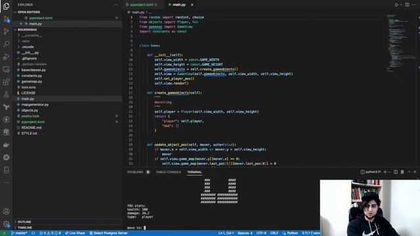420x236 pixels.
Task: Click Select Postgres Server status item
Action: pyautogui.click(x=108, y=233)
